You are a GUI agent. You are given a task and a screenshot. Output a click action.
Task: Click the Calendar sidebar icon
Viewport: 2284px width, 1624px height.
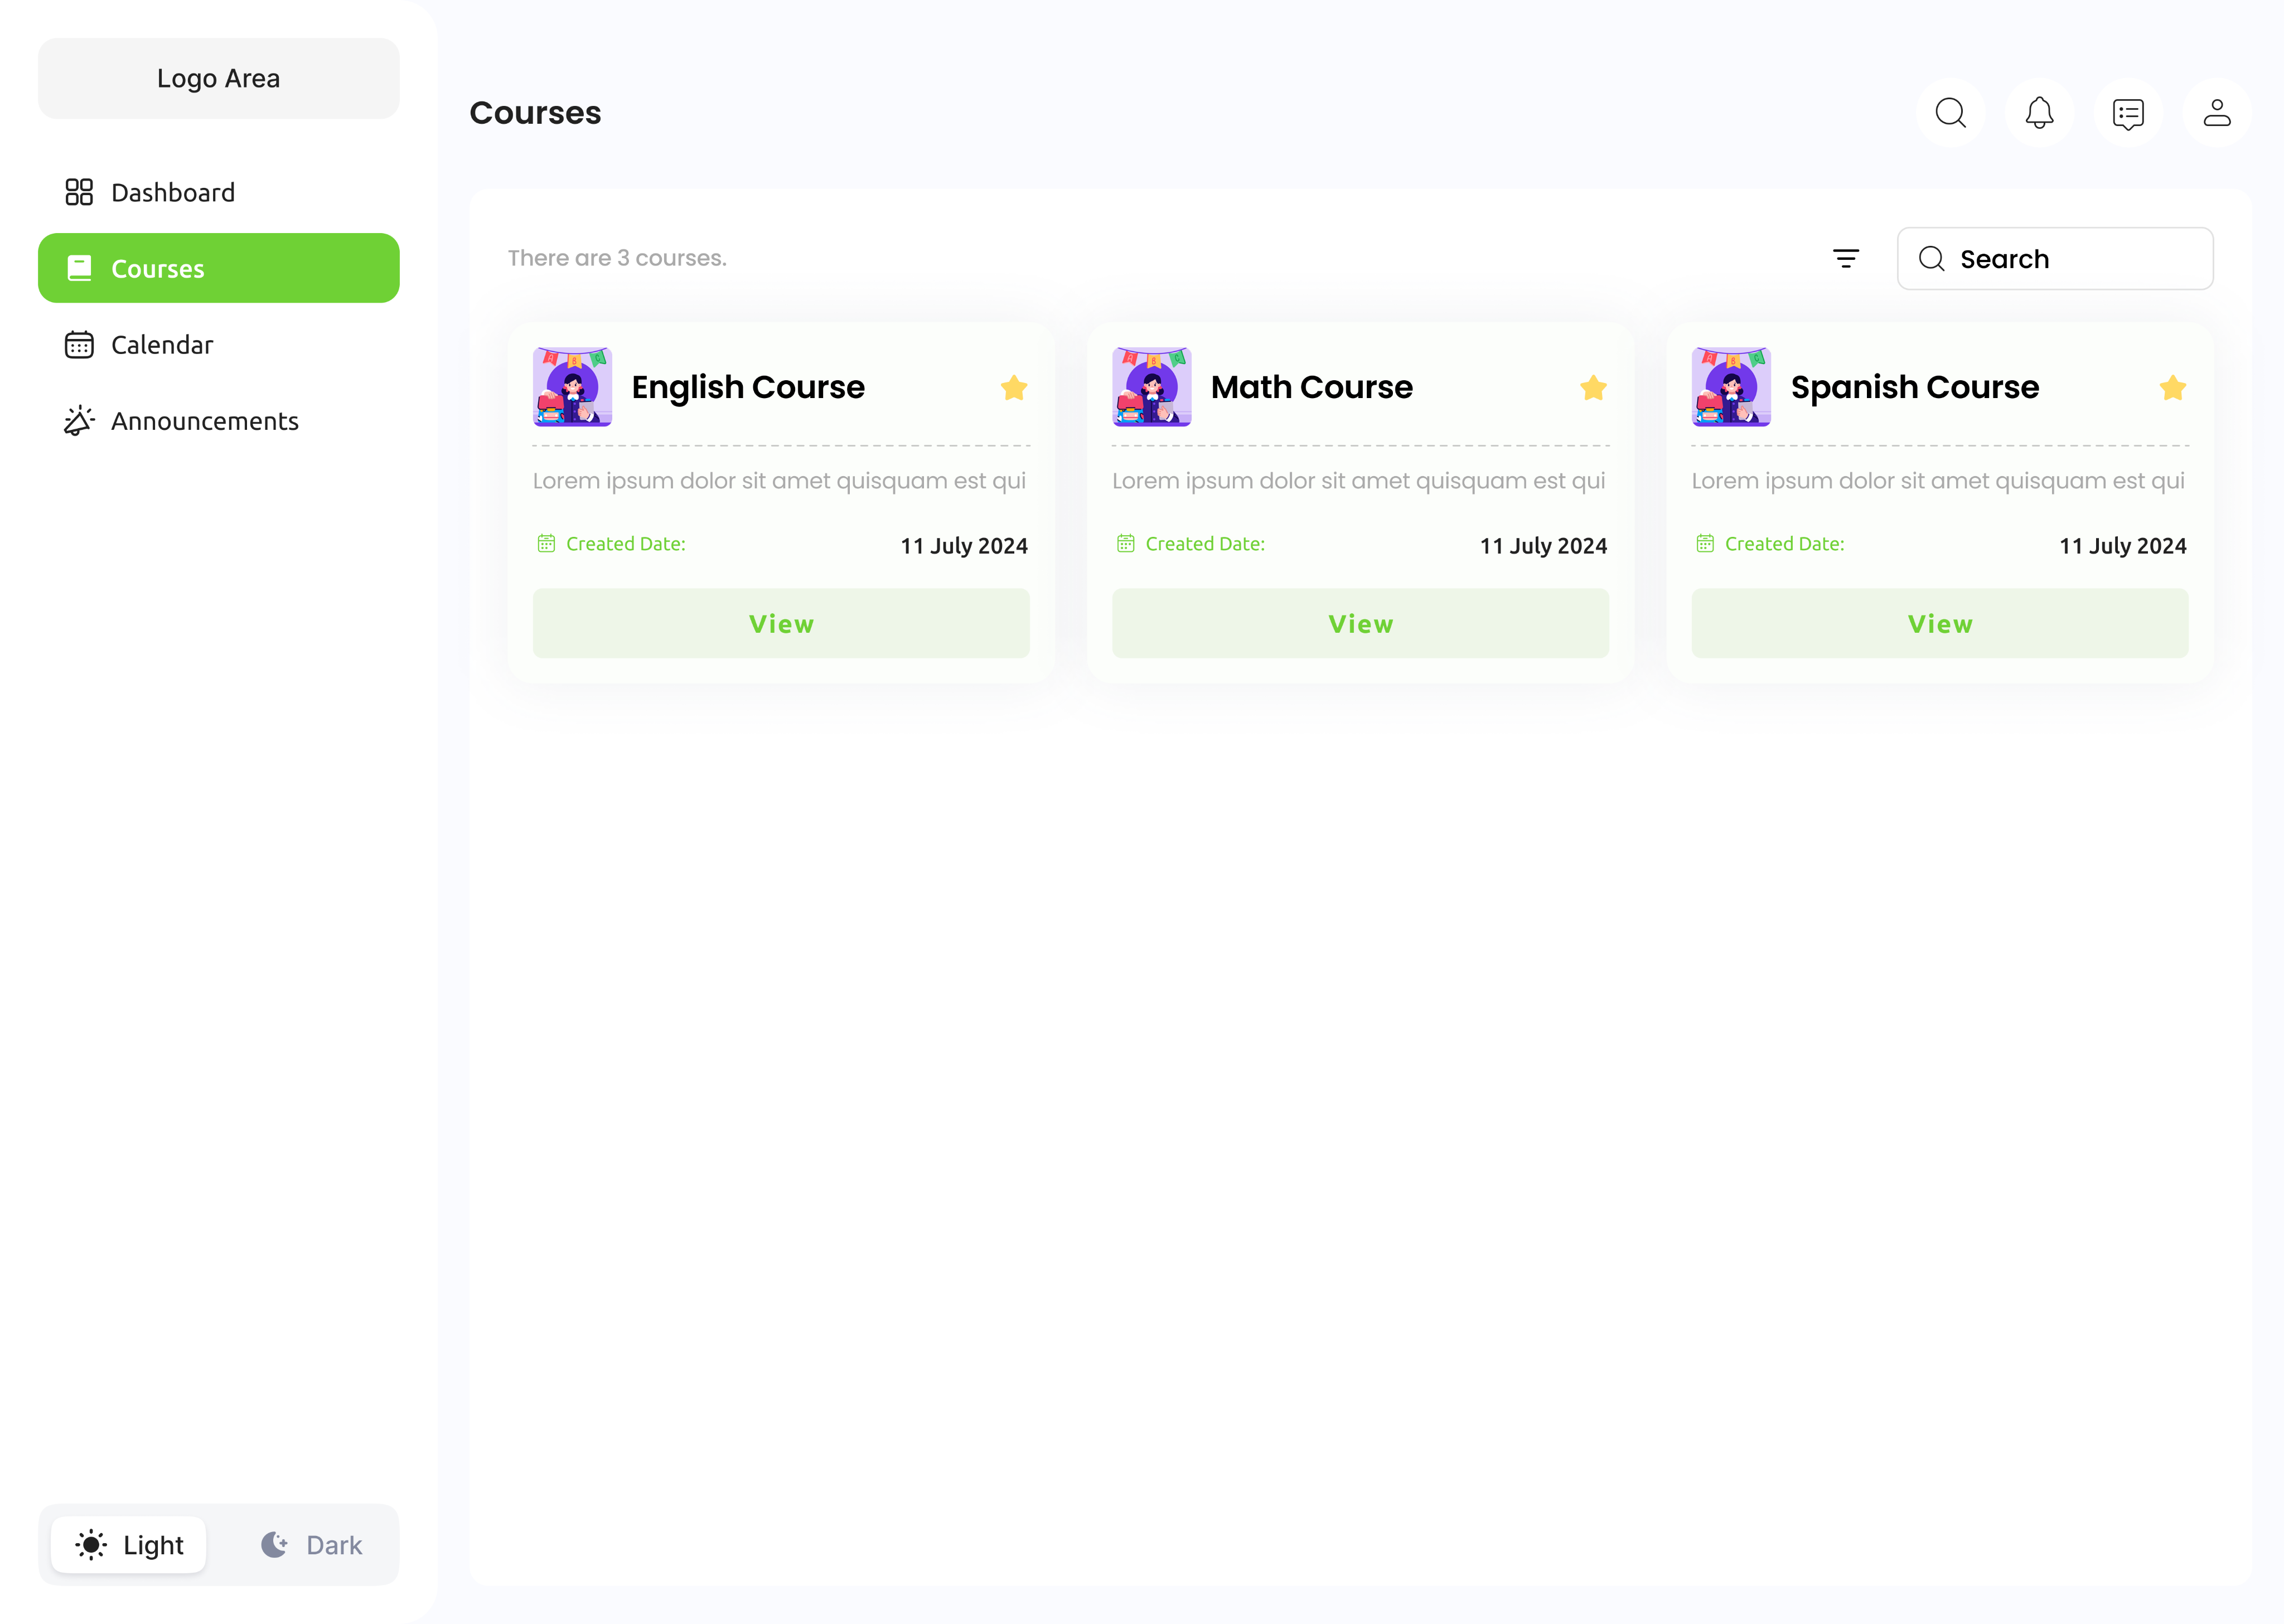click(x=79, y=345)
